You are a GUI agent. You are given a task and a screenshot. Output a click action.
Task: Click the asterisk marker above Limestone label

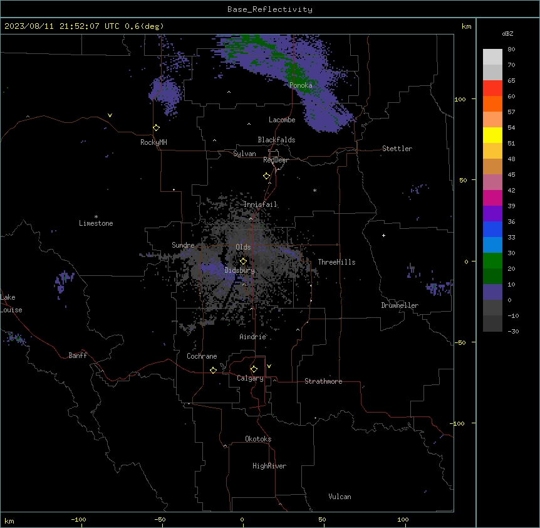pos(96,216)
